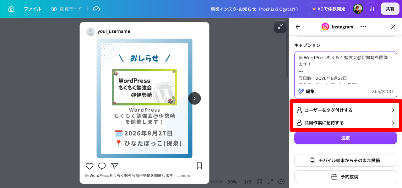Close the Instagram panel
This screenshot has width=402, height=188.
click(x=393, y=27)
